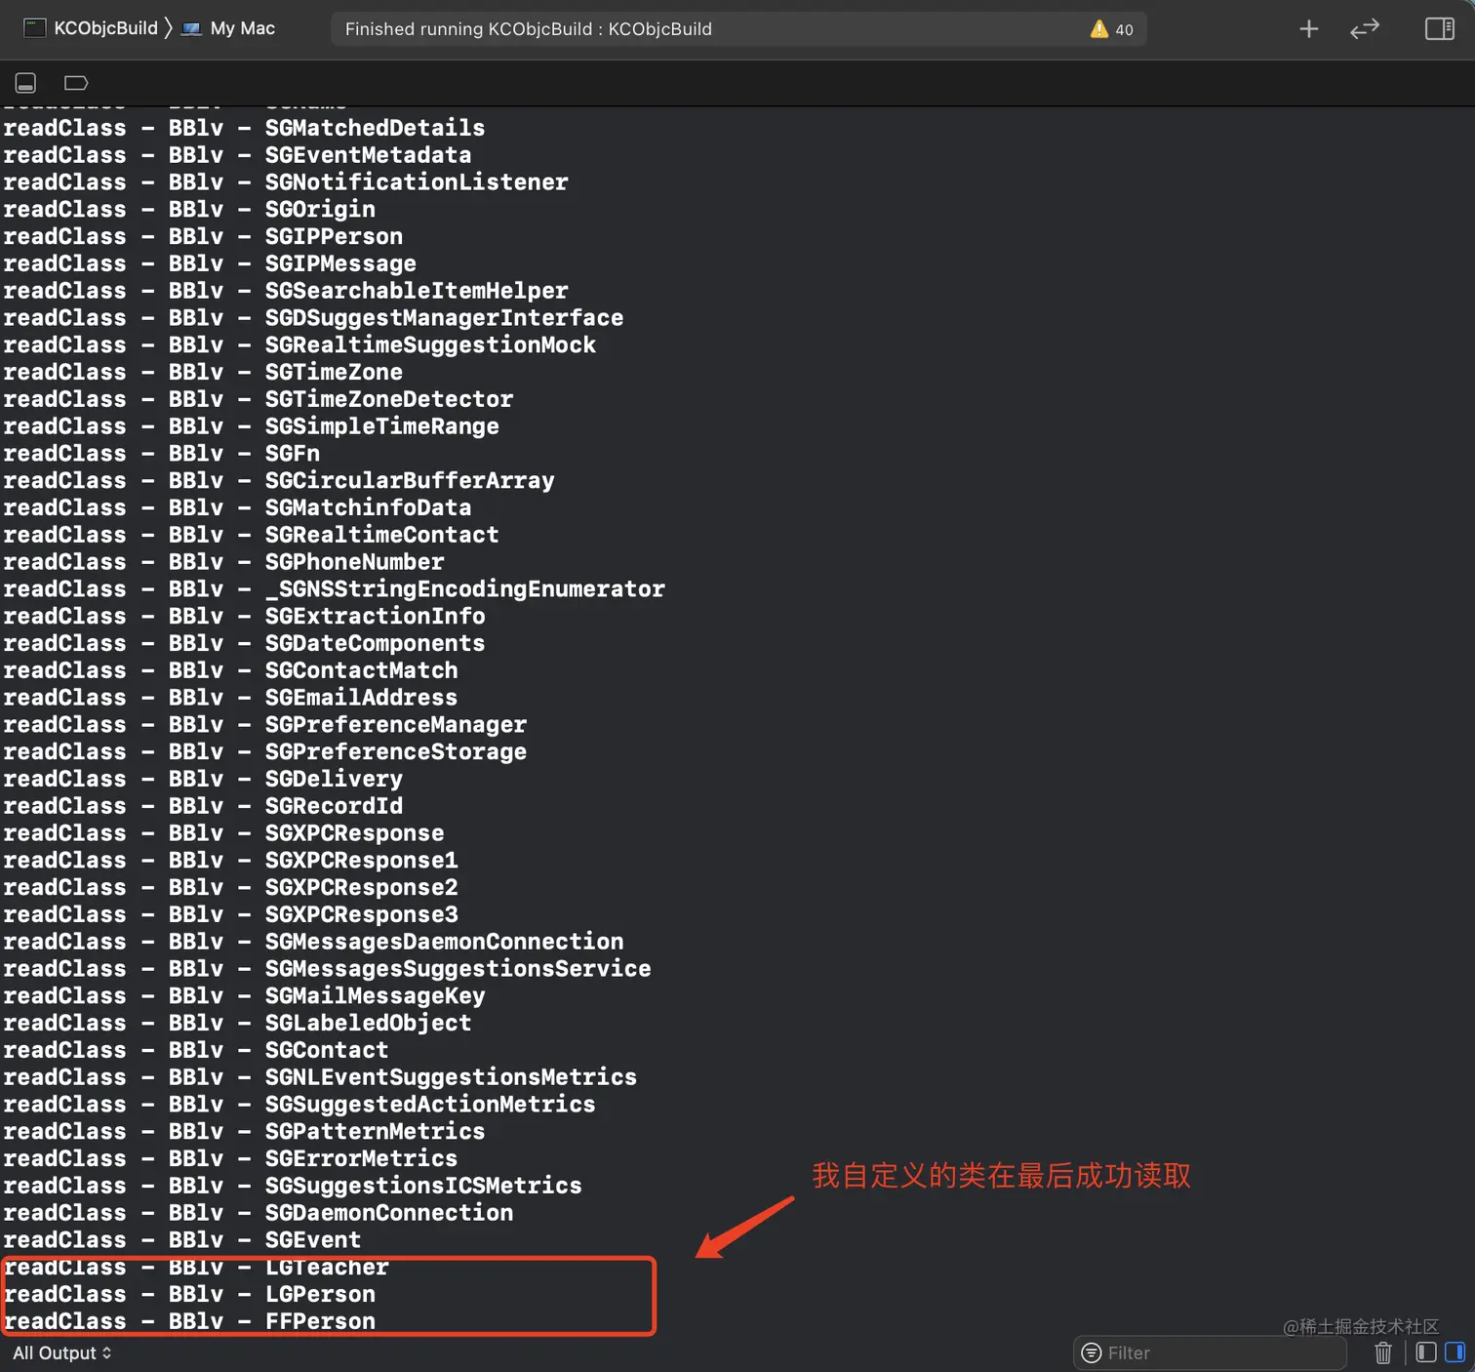Image resolution: width=1475 pixels, height=1372 pixels.
Task: Click the SGPhoneNumber log line
Action: point(223,562)
